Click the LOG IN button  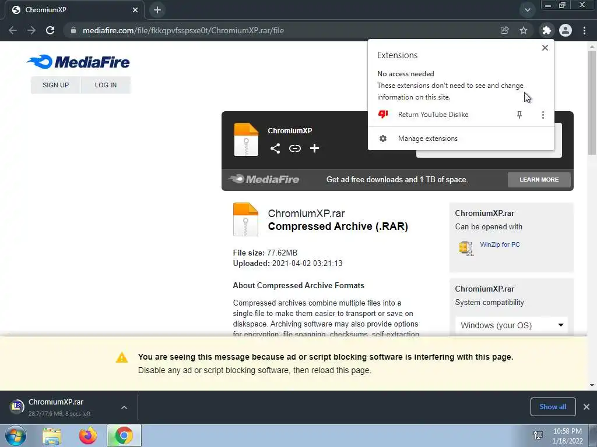coord(106,85)
